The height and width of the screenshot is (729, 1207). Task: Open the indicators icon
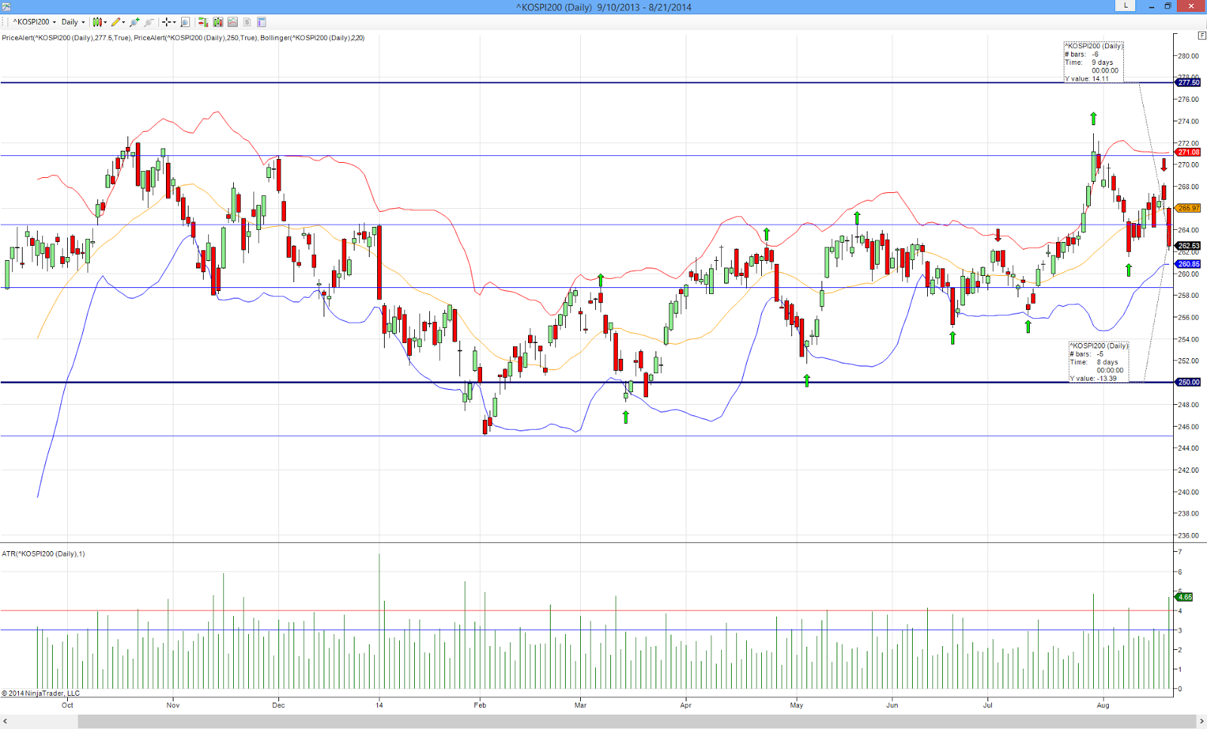point(232,22)
